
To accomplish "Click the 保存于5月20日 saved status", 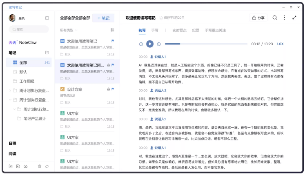I will [174, 18].
